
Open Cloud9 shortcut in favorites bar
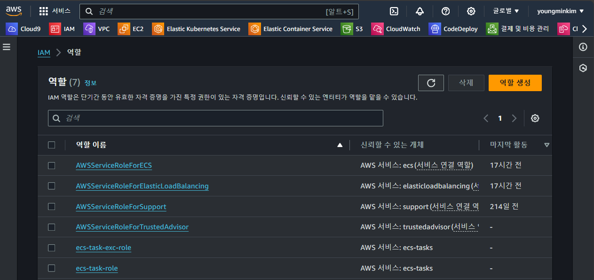point(24,29)
